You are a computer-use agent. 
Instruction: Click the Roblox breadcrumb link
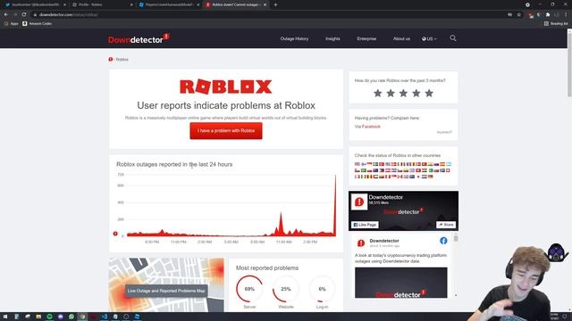(x=122, y=60)
